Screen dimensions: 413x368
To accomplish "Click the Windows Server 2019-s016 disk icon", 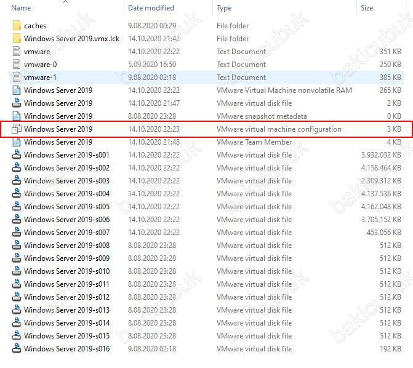I will click(x=17, y=348).
